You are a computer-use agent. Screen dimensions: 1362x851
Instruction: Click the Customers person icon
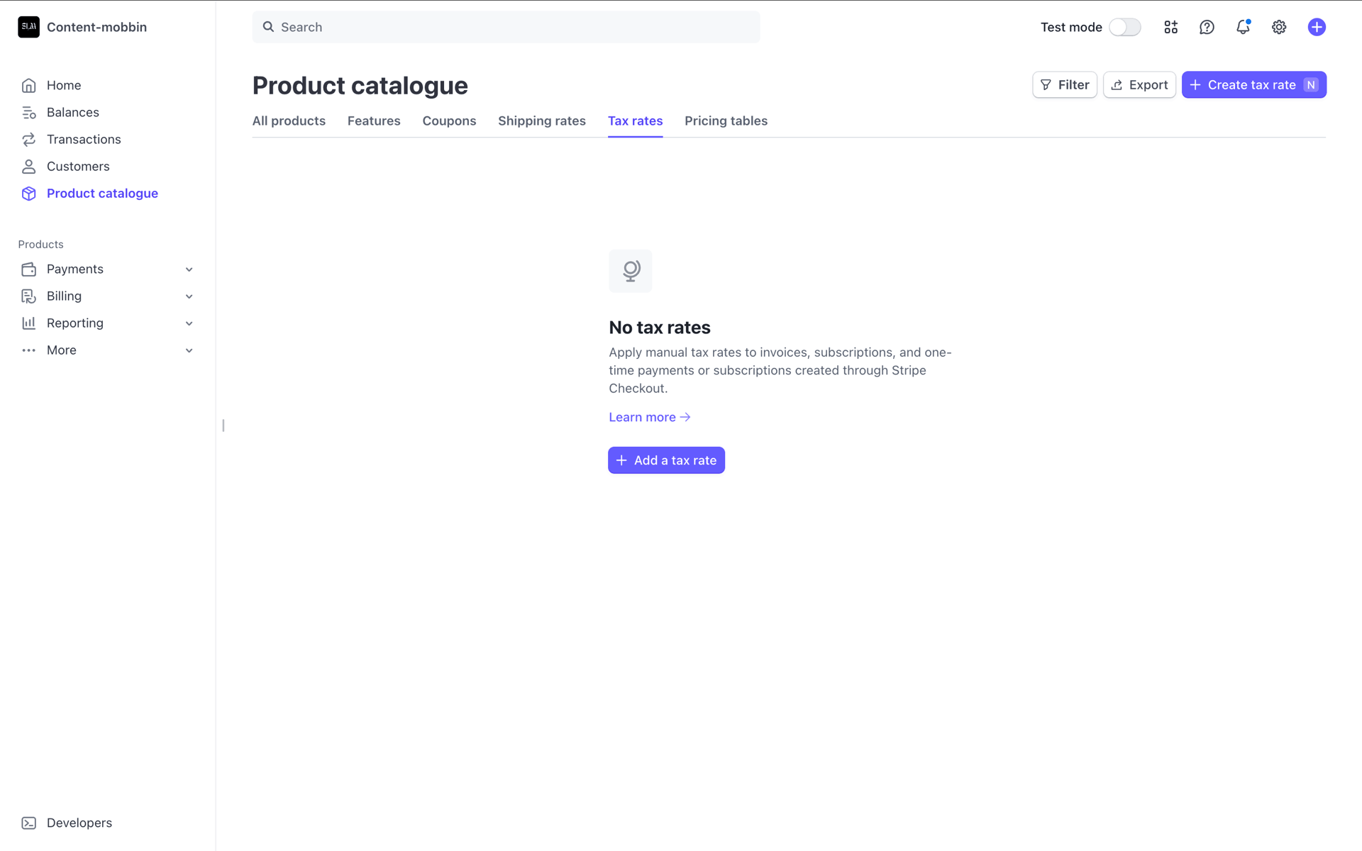click(28, 167)
